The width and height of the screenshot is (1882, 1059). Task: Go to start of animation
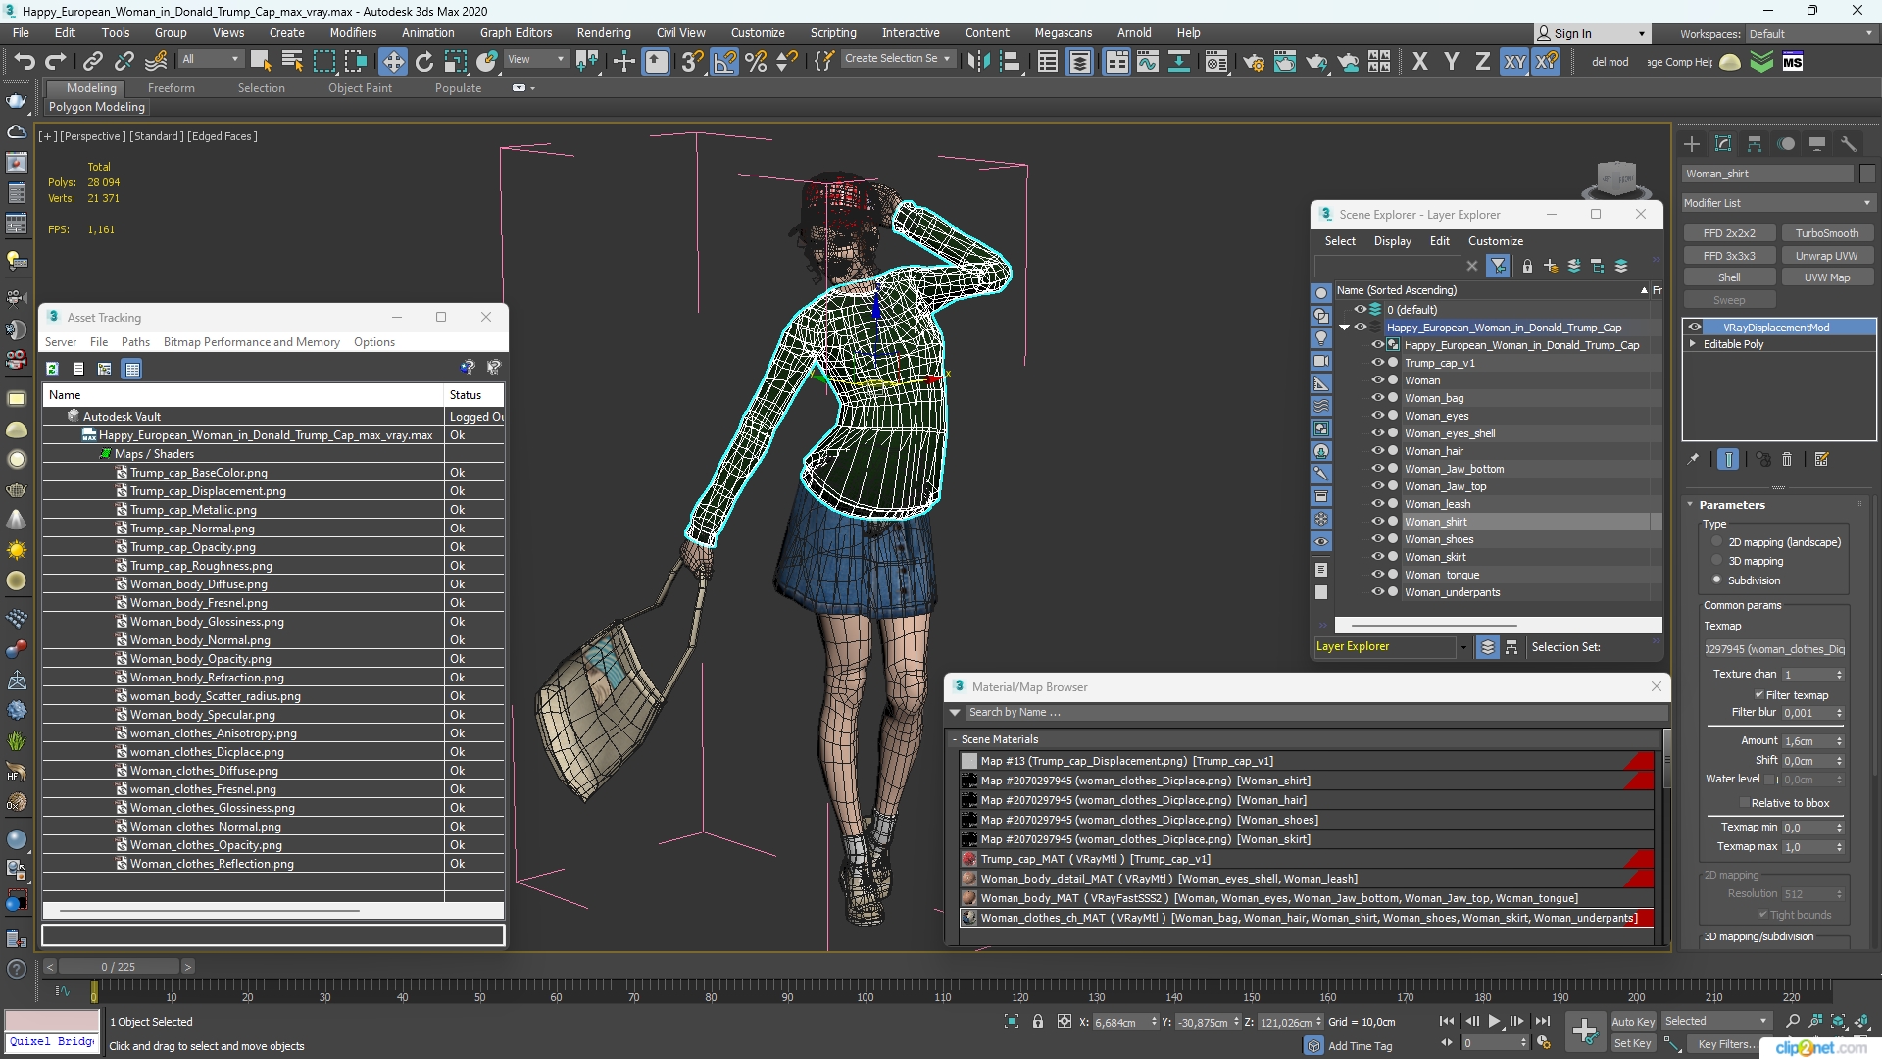(x=1447, y=1022)
